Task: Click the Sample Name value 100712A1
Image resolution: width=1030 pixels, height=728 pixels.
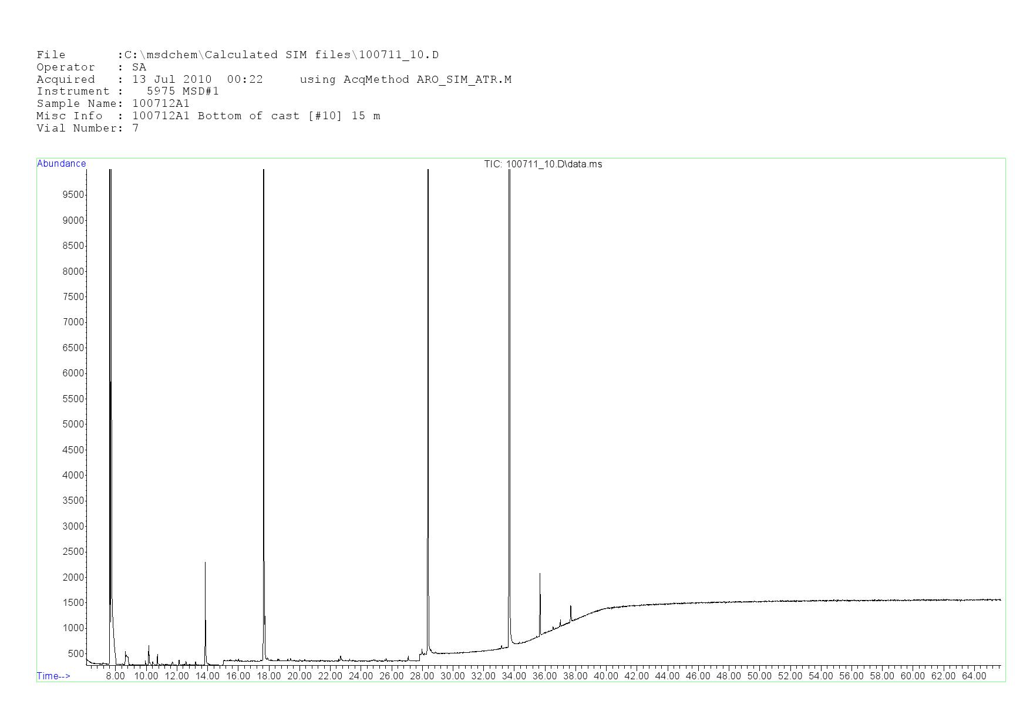Action: (161, 104)
